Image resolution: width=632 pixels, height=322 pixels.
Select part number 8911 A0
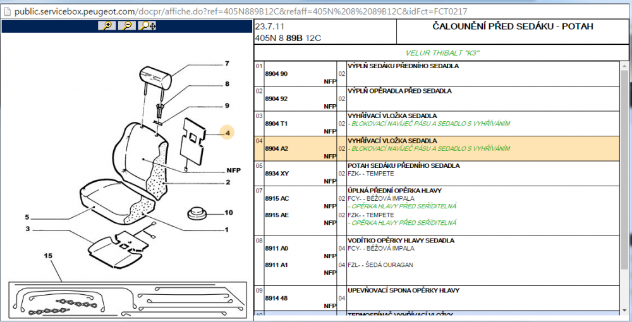pos(277,248)
